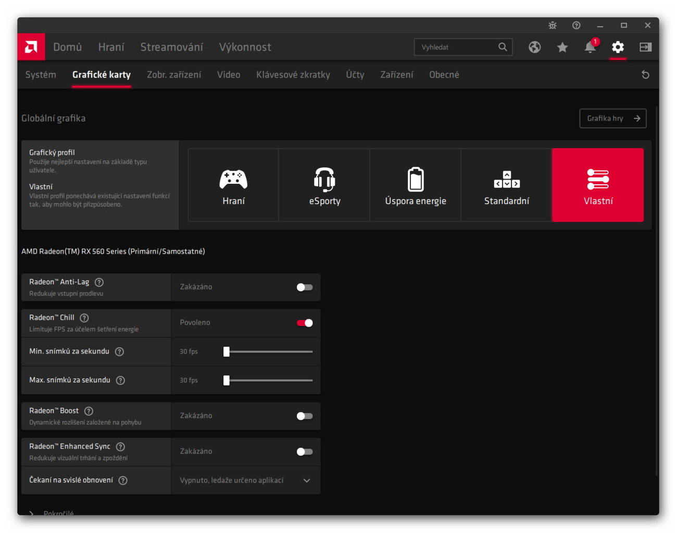Click the AMD logo icon
The image size is (677, 533).
tap(31, 47)
